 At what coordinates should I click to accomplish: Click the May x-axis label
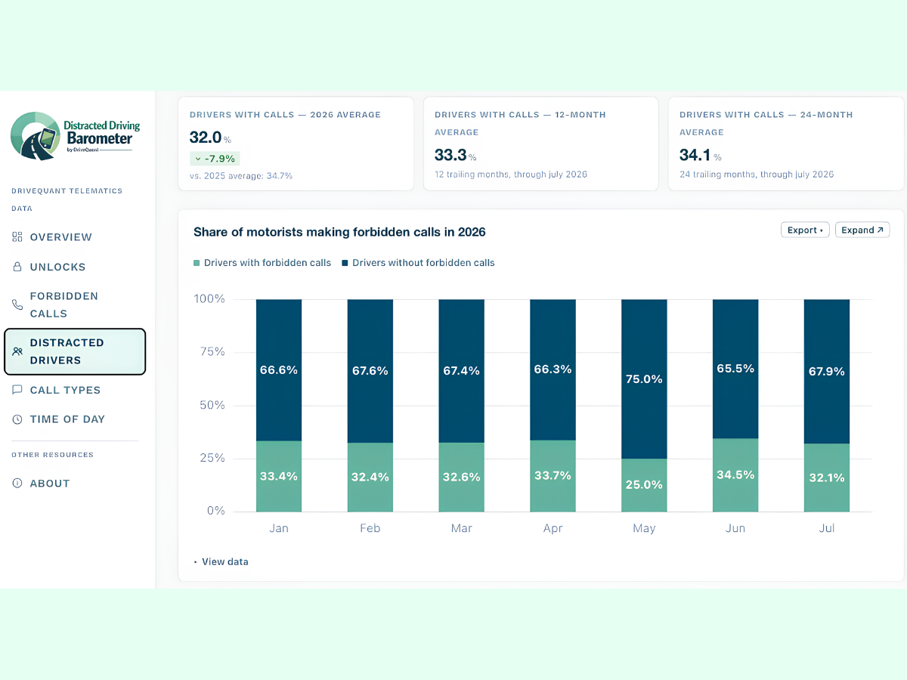point(644,528)
